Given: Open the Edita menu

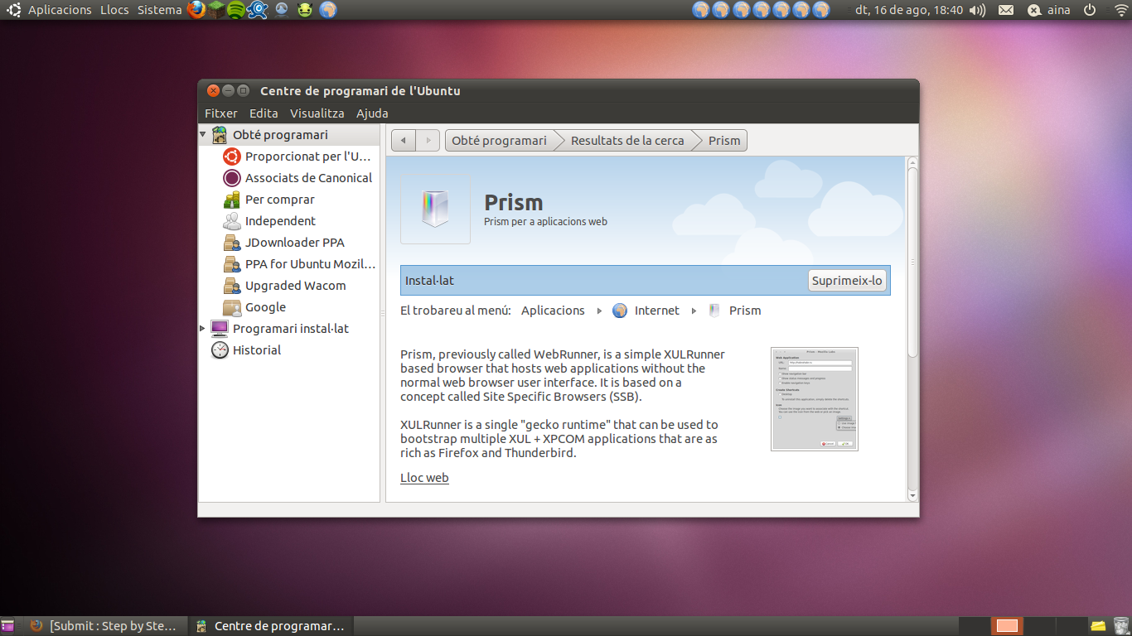Looking at the screenshot, I should pyautogui.click(x=264, y=113).
